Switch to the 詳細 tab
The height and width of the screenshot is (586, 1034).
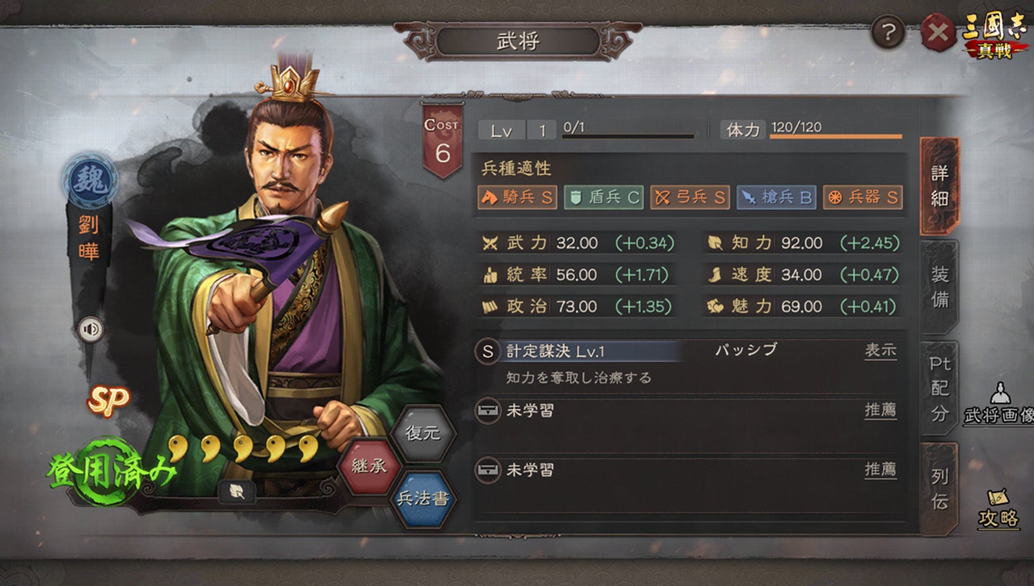click(939, 186)
